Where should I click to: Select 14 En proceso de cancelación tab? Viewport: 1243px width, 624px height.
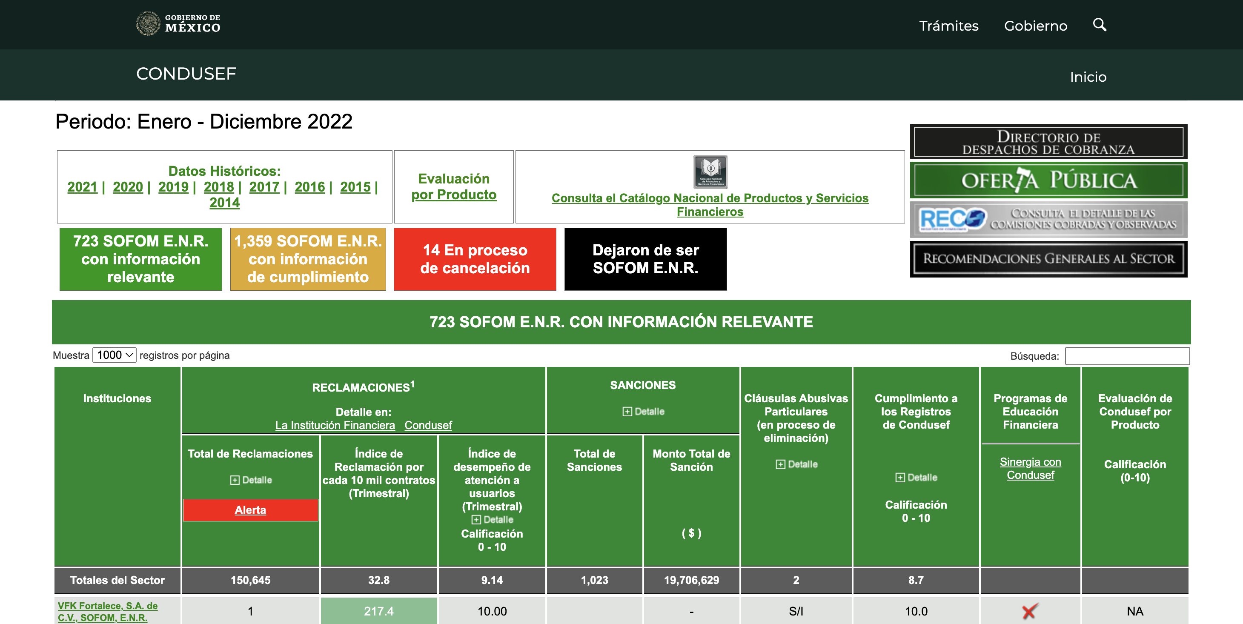click(x=475, y=259)
